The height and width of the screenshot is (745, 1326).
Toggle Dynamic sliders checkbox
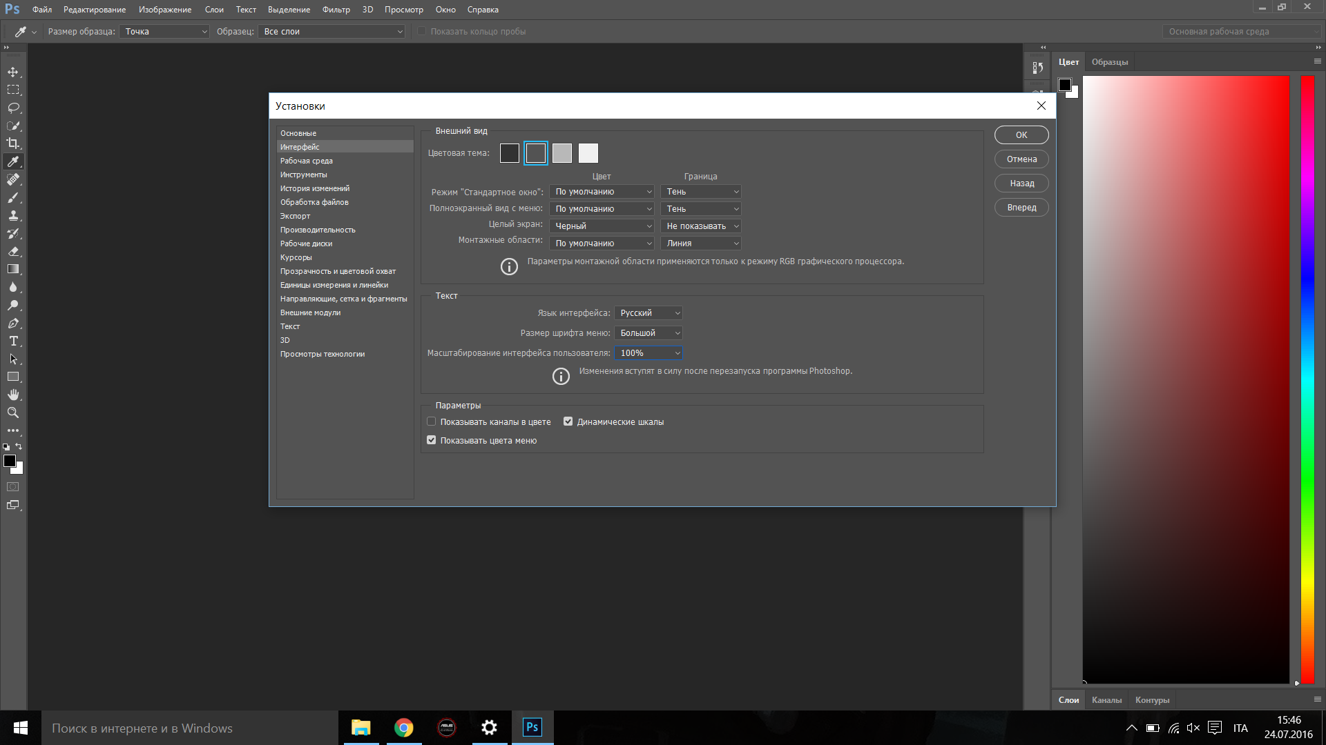pyautogui.click(x=568, y=421)
